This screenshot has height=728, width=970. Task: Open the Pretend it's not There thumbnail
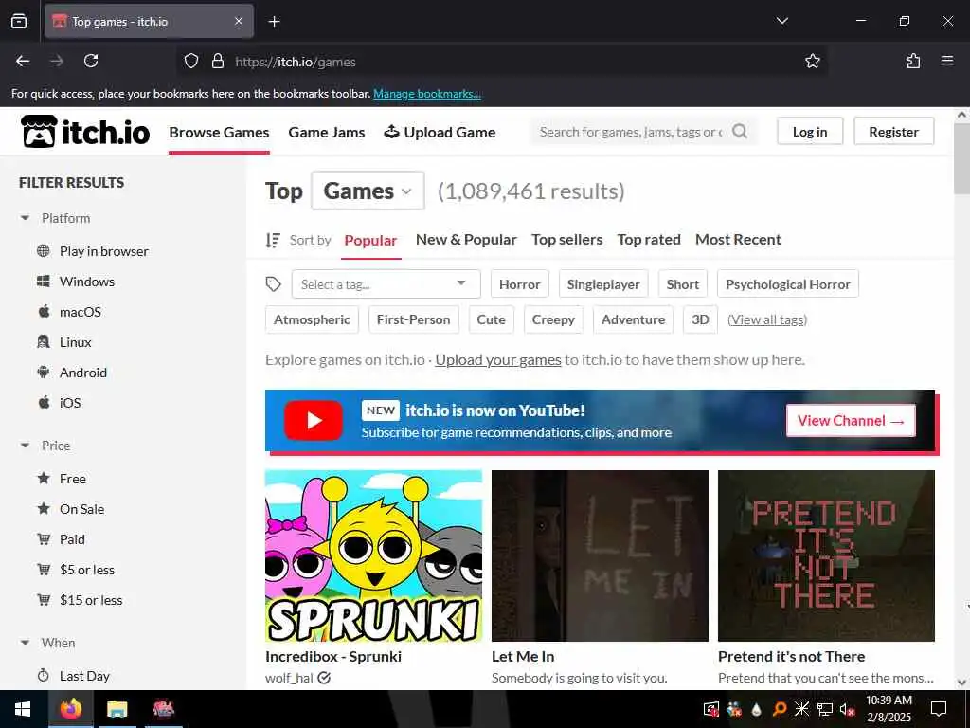tap(826, 555)
